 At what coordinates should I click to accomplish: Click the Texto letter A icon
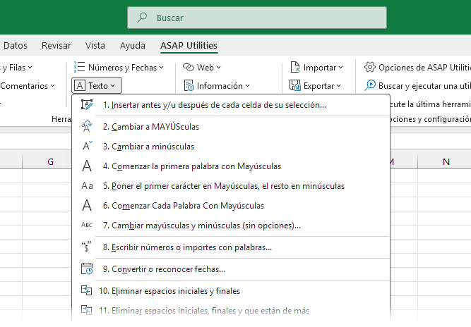pos(80,86)
